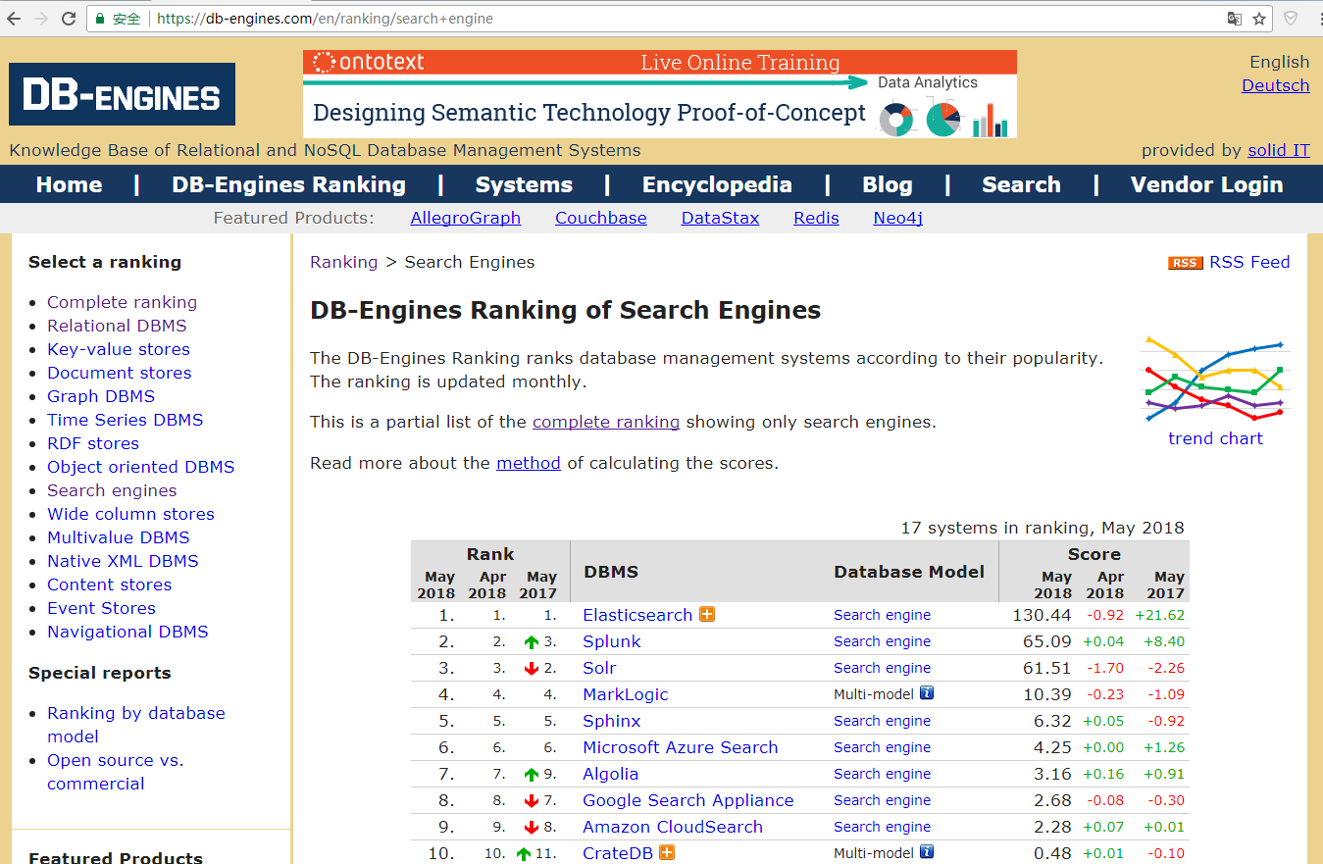Click red down arrow in Google Search Appliance row

(x=532, y=801)
